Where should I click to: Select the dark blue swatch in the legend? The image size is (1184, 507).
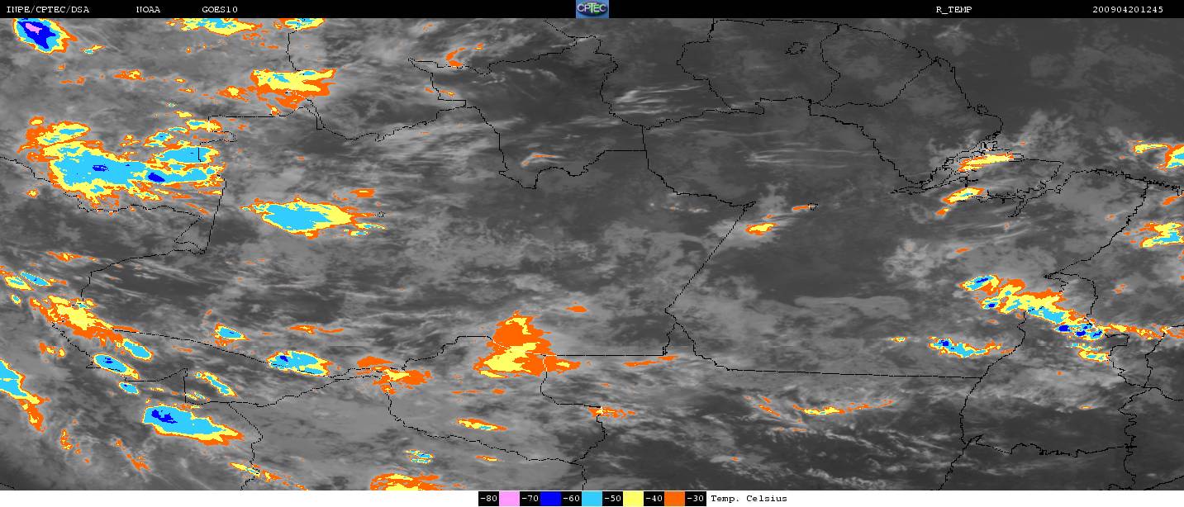[550, 499]
